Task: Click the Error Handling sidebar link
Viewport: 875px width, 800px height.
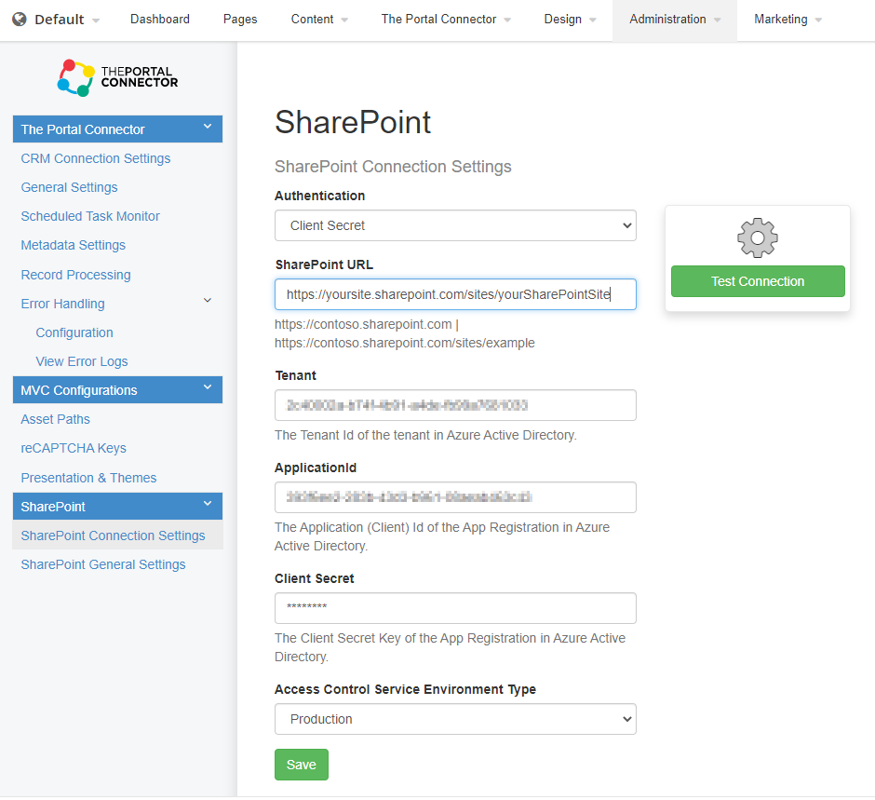Action: tap(62, 305)
